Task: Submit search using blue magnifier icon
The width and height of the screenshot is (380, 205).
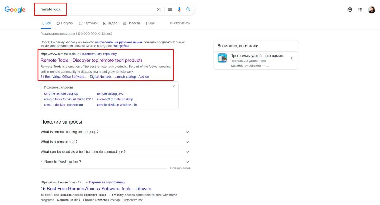Action: tap(188, 10)
